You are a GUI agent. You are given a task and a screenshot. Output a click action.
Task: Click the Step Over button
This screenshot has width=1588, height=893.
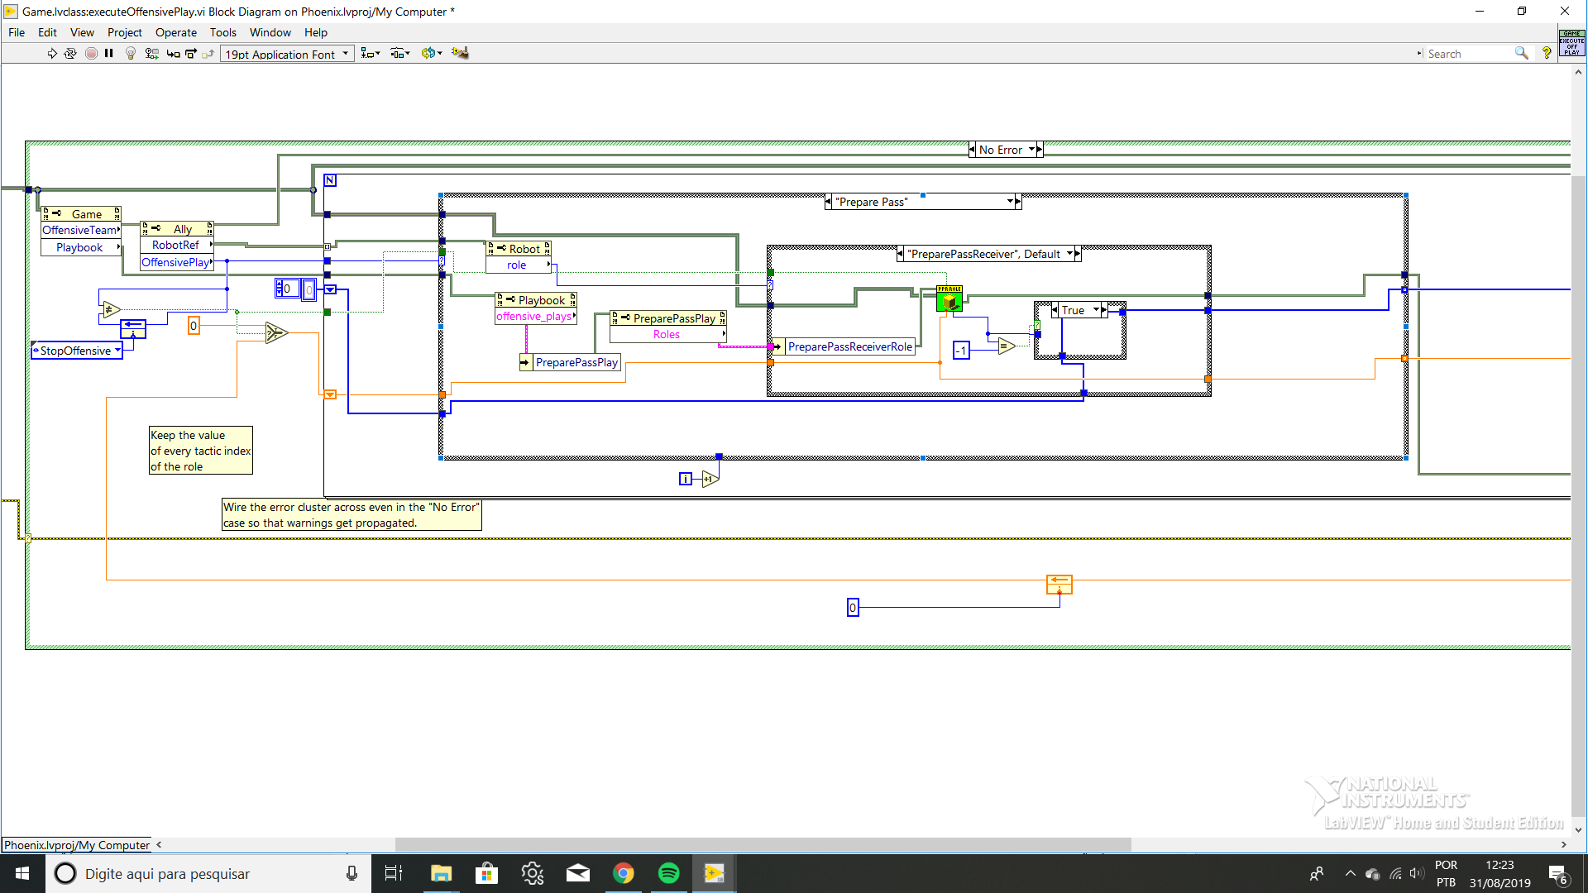pyautogui.click(x=191, y=54)
